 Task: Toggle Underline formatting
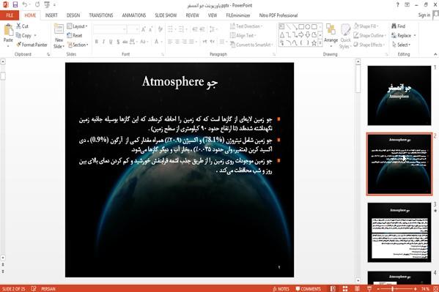click(x=111, y=42)
